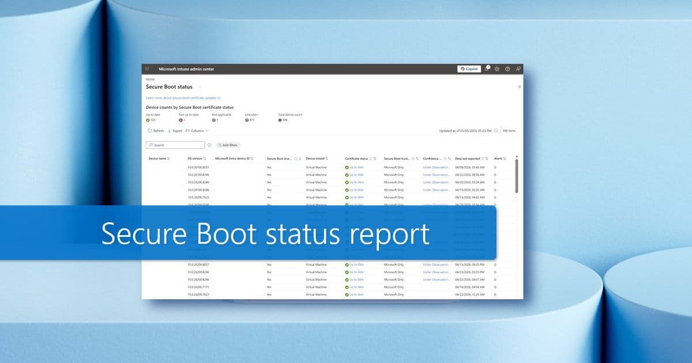Close the Secure Boot status blade
The image size is (692, 363).
tap(519, 86)
